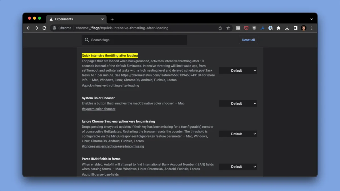
Task: Change the System Color Chooser dropdown
Action: point(238,103)
